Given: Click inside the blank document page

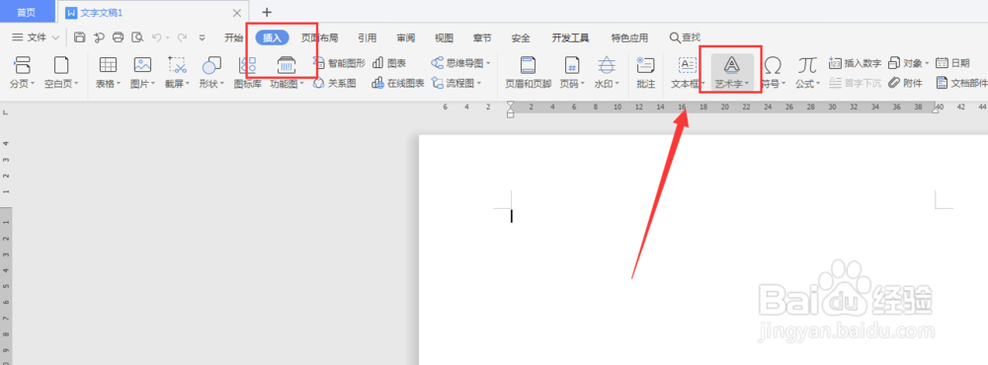Looking at the screenshot, I should click(x=703, y=250).
